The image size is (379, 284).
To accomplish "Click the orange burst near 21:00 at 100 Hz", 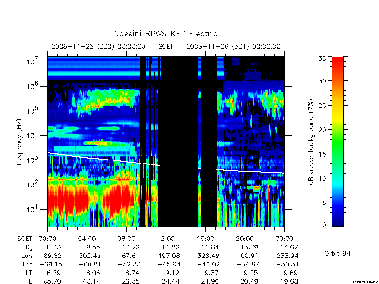I will click(x=255, y=187).
